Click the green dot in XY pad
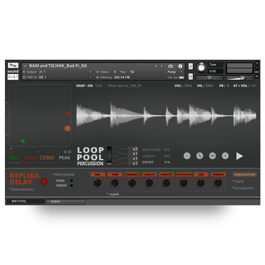This screenshot has height=265, width=265. pos(23,141)
